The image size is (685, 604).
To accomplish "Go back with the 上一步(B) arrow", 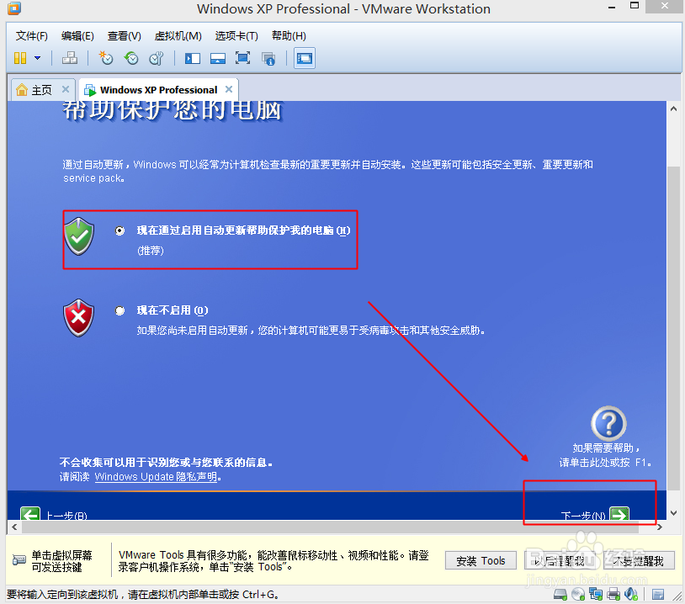I will 30,514.
